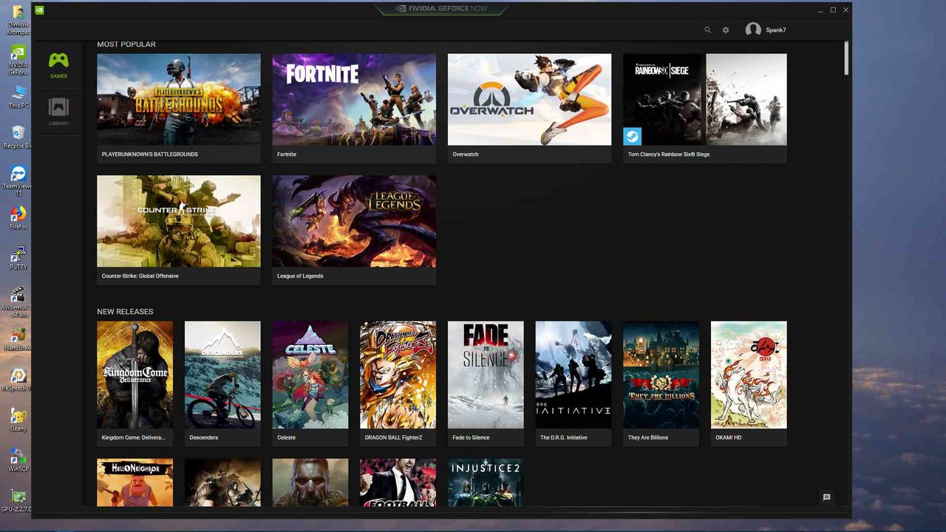Click the vertical scrollbar thumb
The image size is (946, 532).
tap(846, 58)
